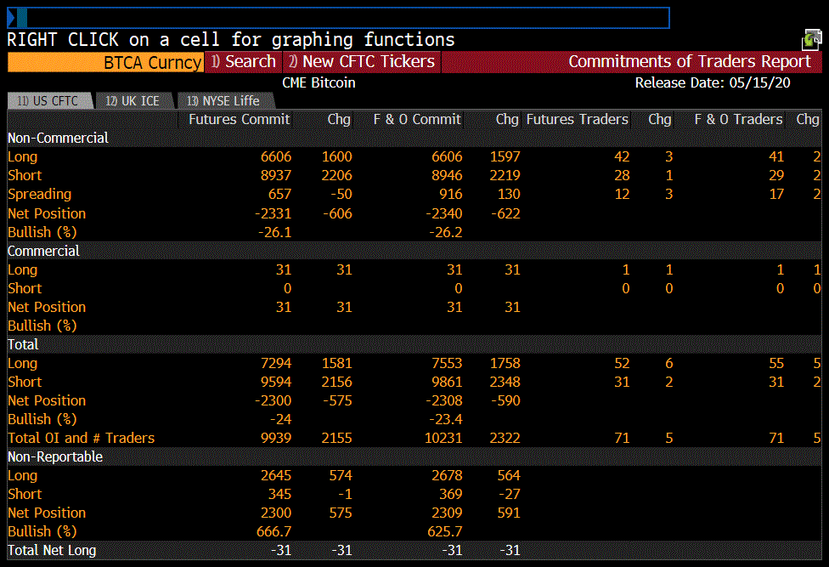829x567 pixels.
Task: Select the BTCA Curncy ticker field
Action: pyautogui.click(x=105, y=62)
